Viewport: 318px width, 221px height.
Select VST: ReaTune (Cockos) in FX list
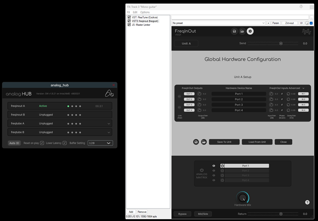tap(144, 17)
